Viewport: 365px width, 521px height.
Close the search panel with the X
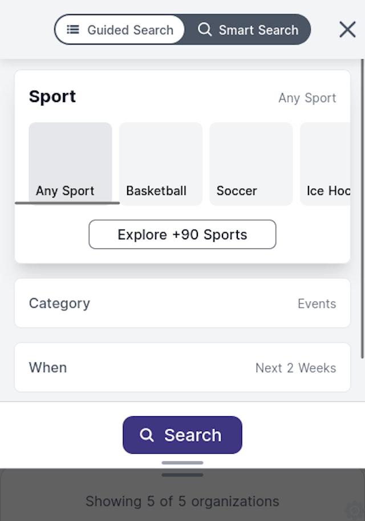coord(347,30)
